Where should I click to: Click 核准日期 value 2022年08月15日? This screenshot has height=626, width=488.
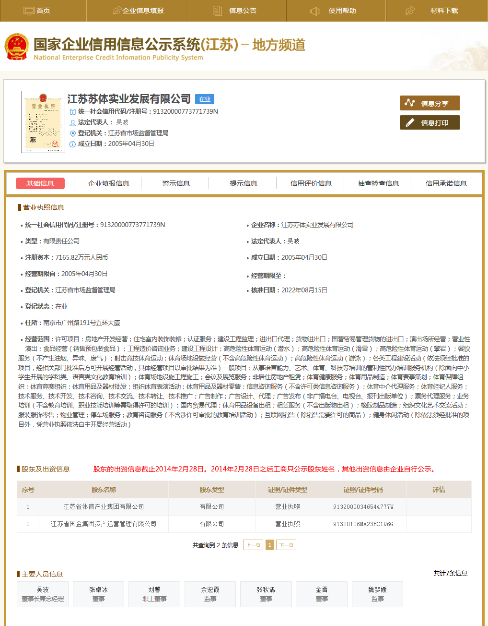pyautogui.click(x=304, y=290)
